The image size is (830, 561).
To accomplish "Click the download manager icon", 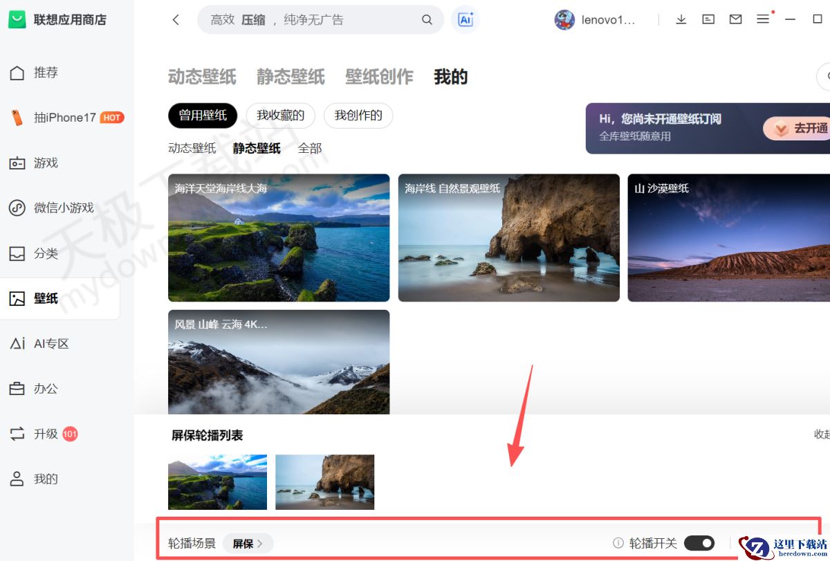I will coord(681,19).
